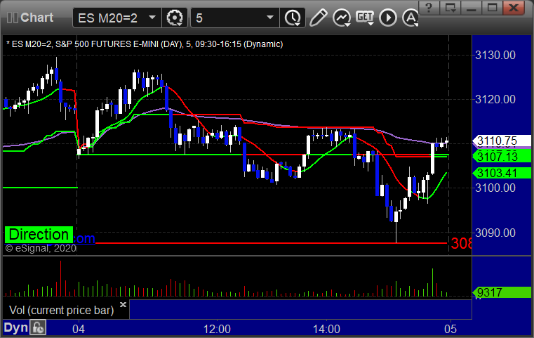Click the 3090.00 price axis label
534x338 pixels.
495,233
